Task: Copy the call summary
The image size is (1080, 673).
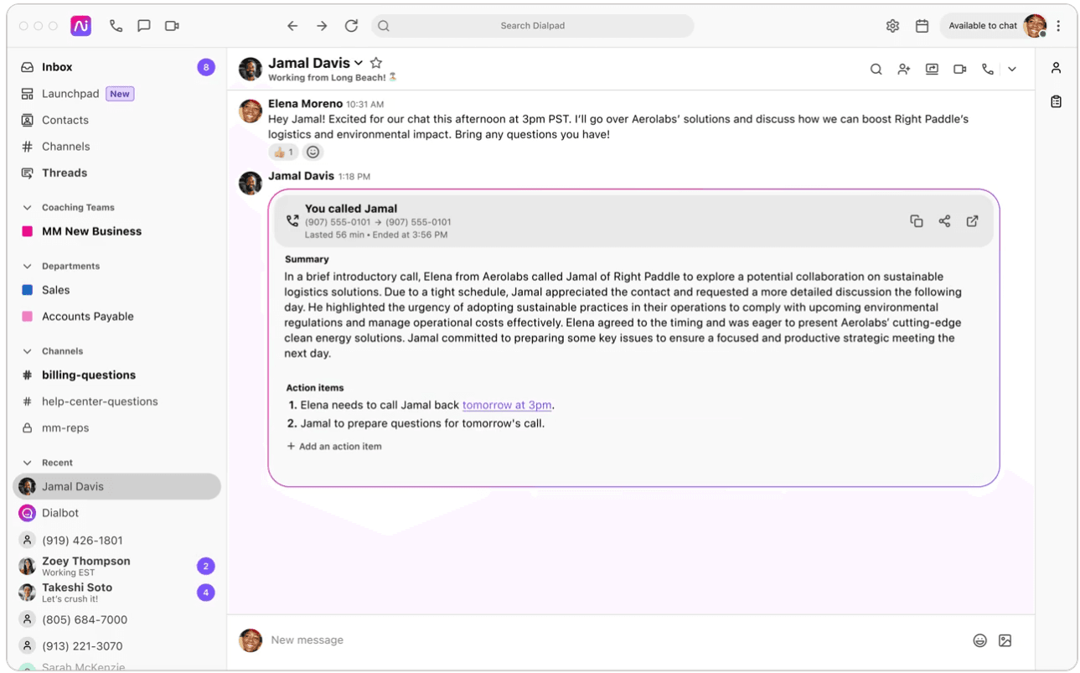Action: pyautogui.click(x=916, y=221)
